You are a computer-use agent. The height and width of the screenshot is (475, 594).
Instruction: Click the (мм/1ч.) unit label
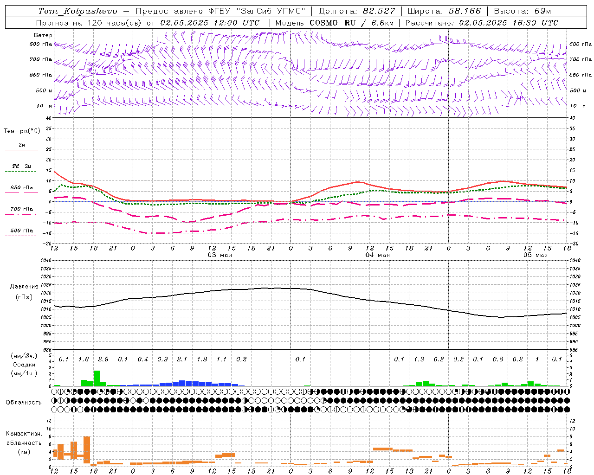(24, 373)
